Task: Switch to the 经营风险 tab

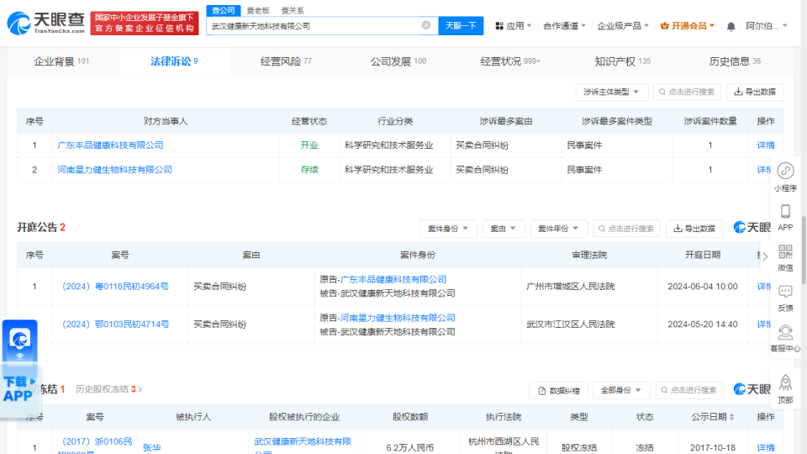Action: [x=286, y=61]
